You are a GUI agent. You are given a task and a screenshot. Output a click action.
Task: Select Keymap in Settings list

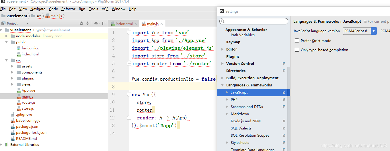click(x=233, y=42)
